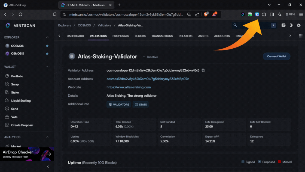Open the wallet icon in header
305x172 pixels.
pyautogui.click(x=283, y=25)
